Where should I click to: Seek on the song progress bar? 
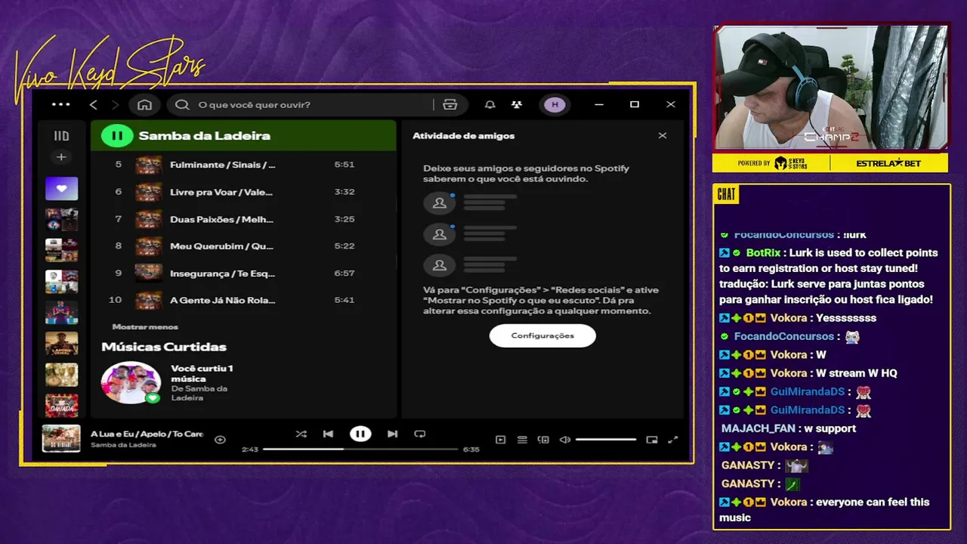pyautogui.click(x=360, y=449)
